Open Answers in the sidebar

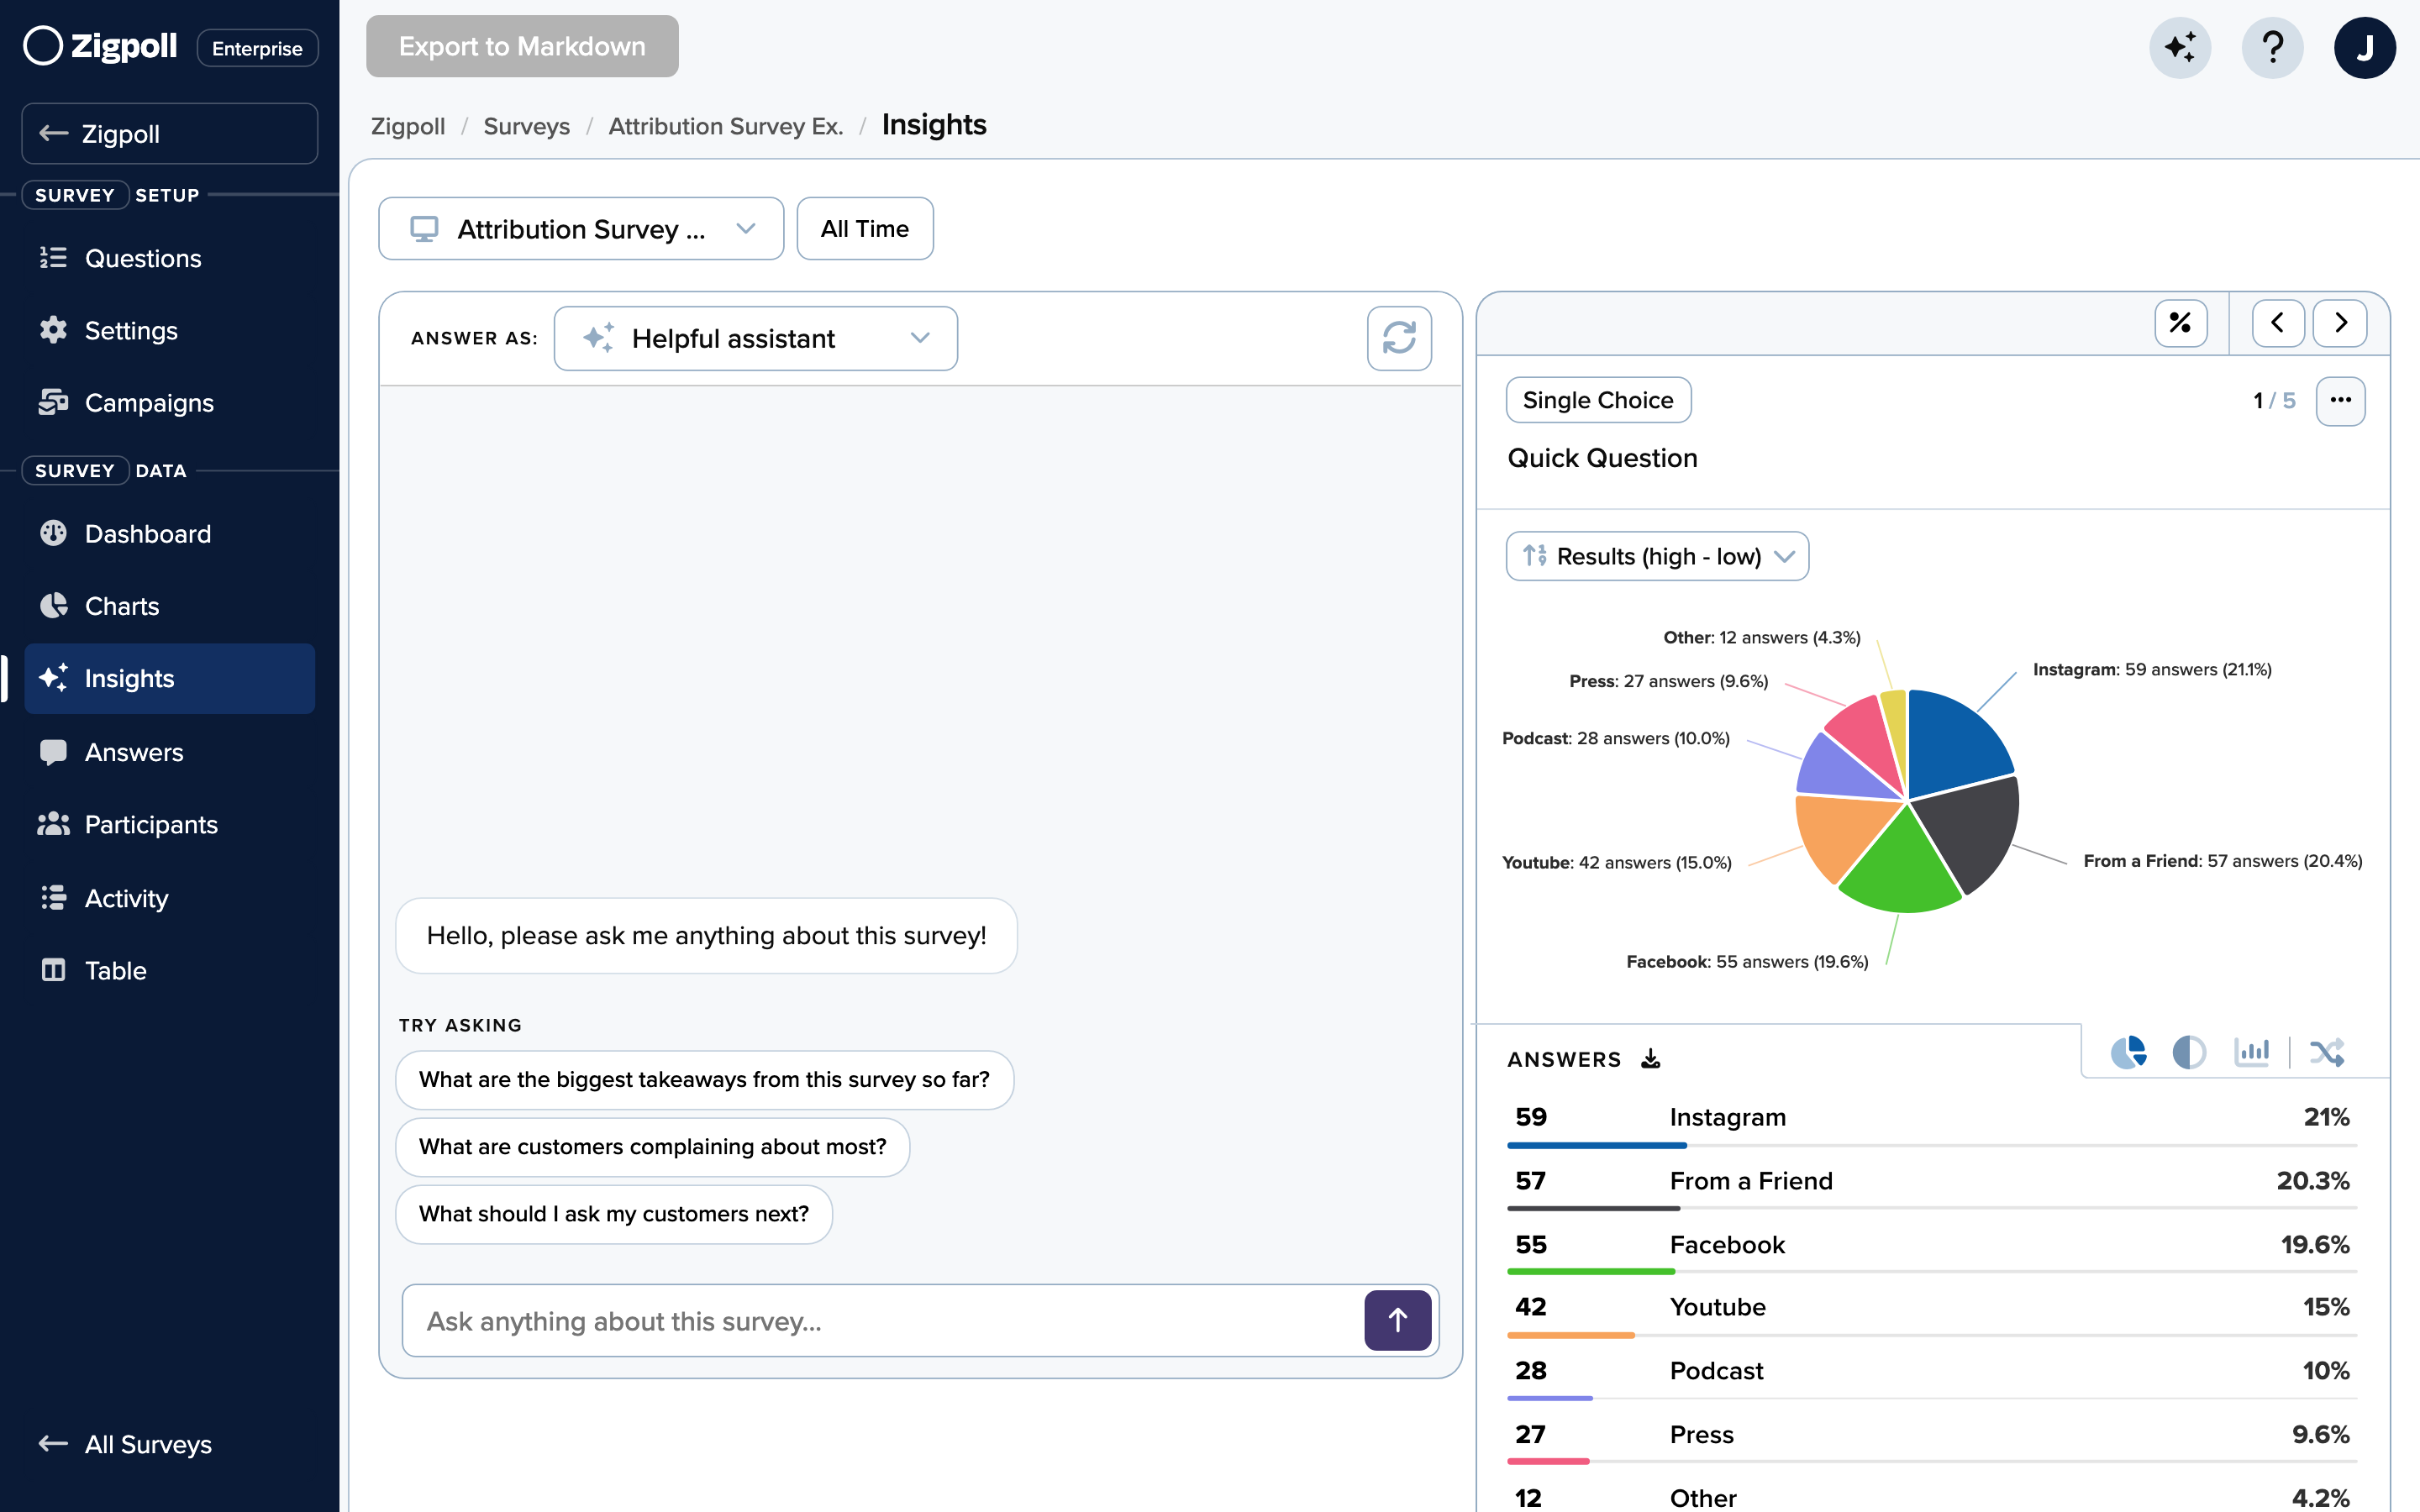pos(170,752)
